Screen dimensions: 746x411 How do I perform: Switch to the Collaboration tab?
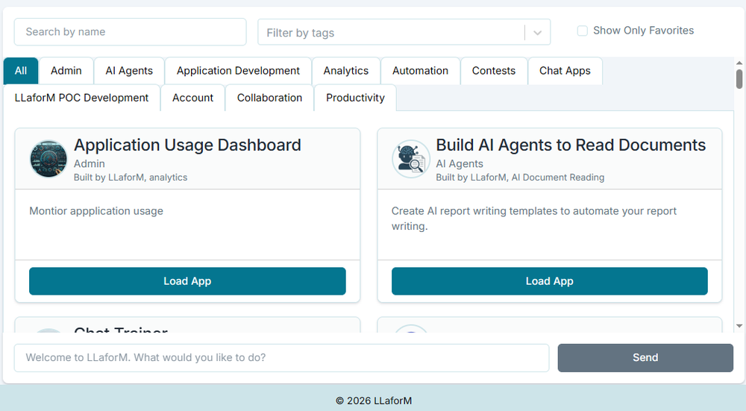point(270,98)
